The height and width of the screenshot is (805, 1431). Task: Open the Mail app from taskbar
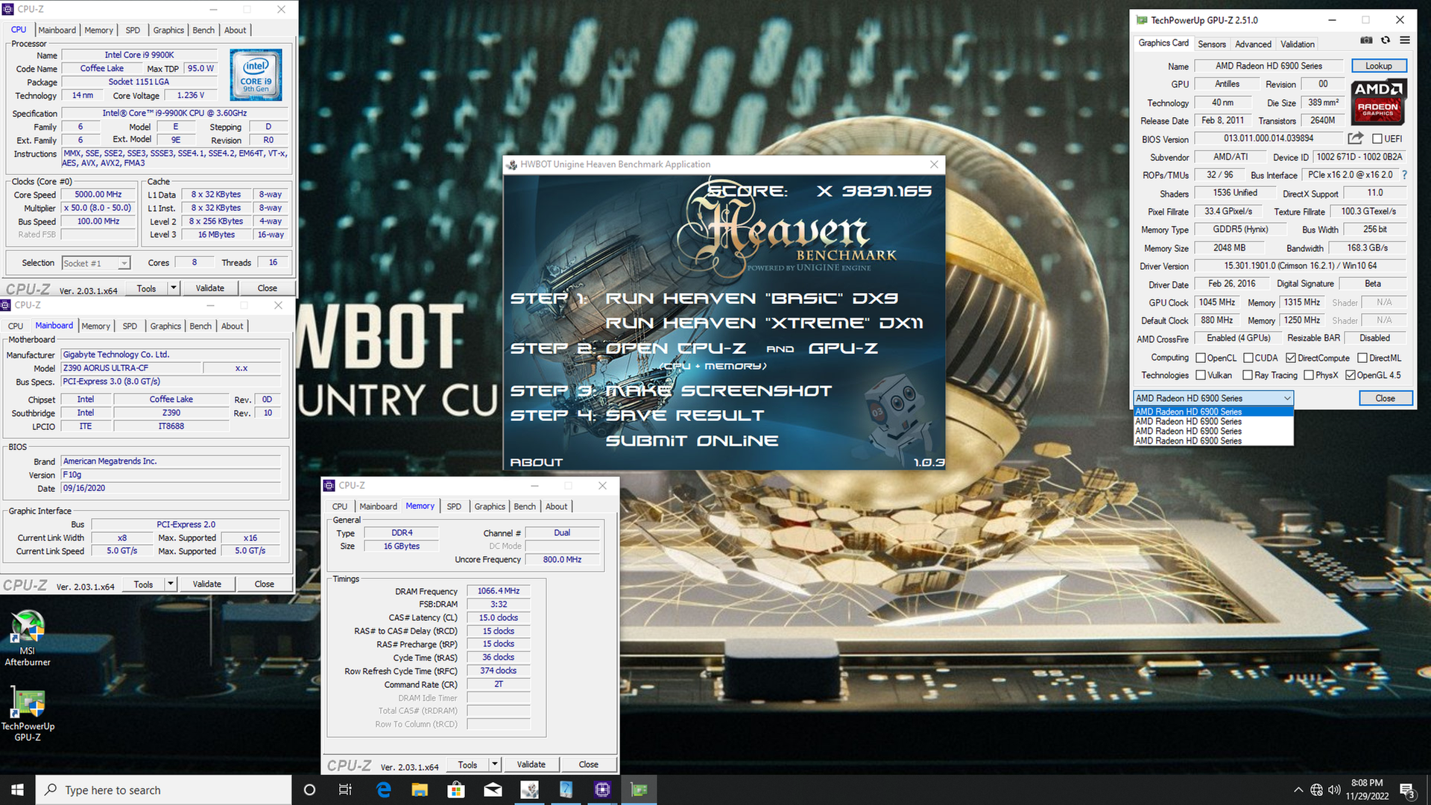click(493, 789)
